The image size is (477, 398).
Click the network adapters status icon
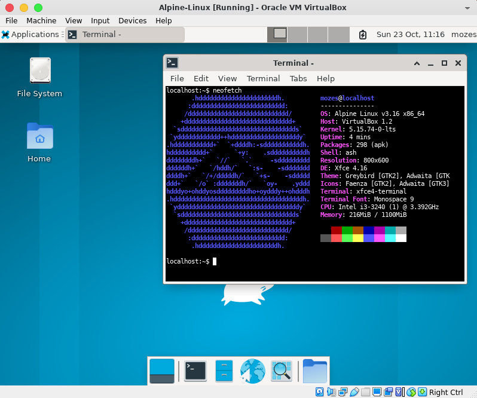tap(343, 392)
